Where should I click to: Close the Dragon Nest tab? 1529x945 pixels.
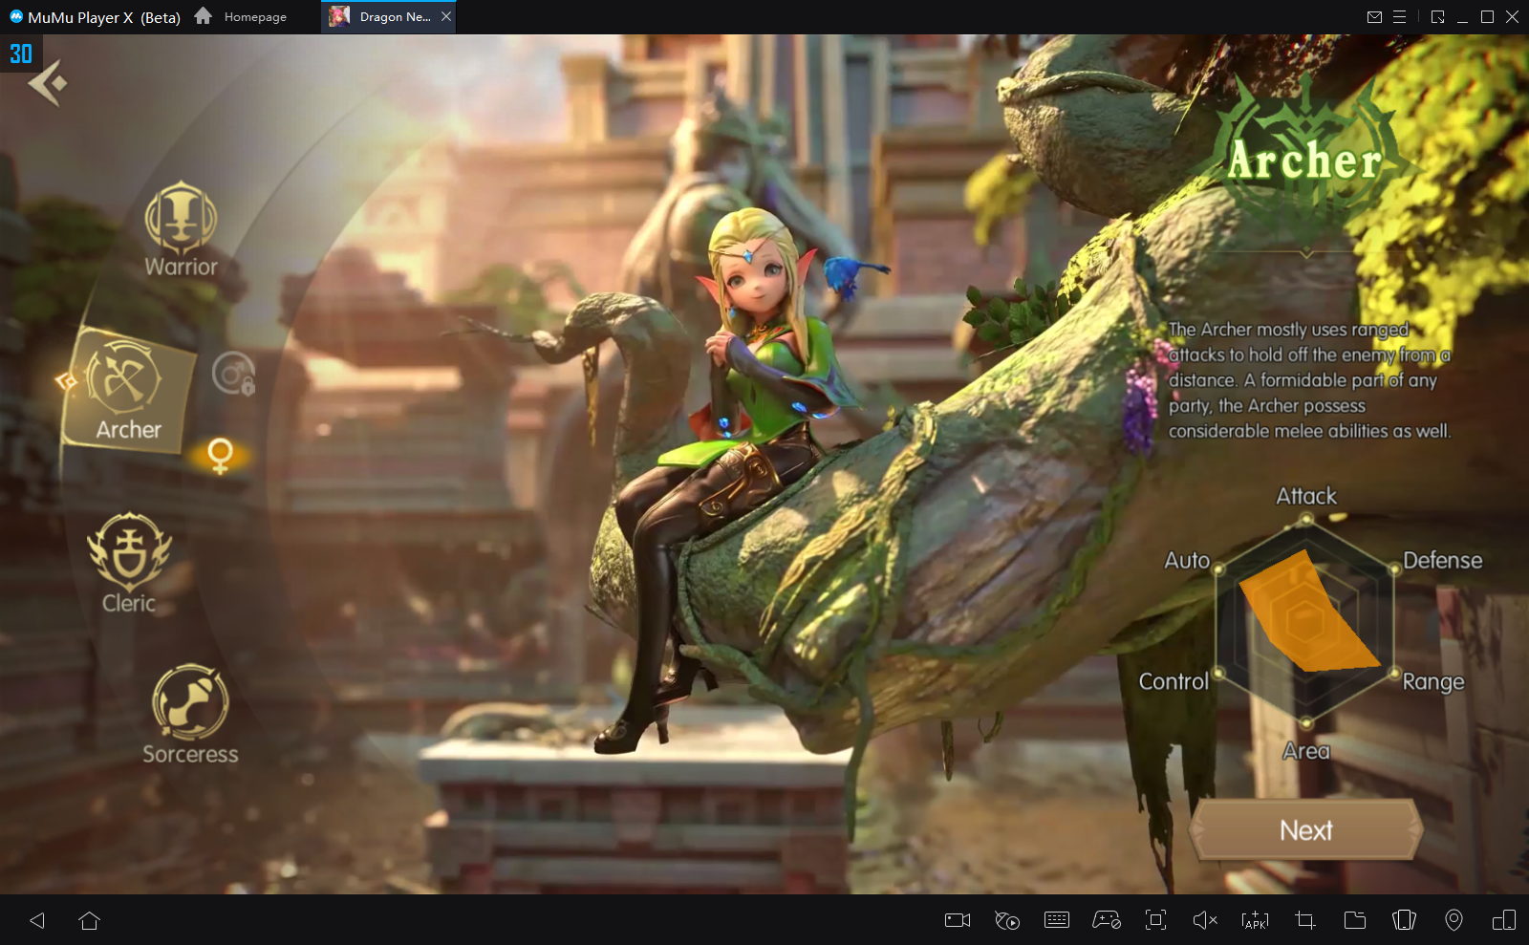click(x=446, y=17)
